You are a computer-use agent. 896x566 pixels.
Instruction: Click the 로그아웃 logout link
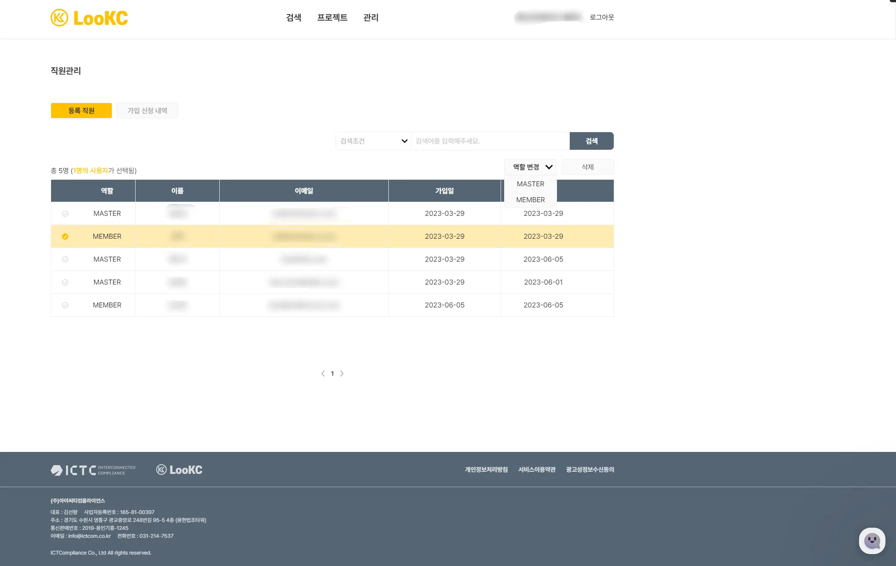click(x=601, y=17)
